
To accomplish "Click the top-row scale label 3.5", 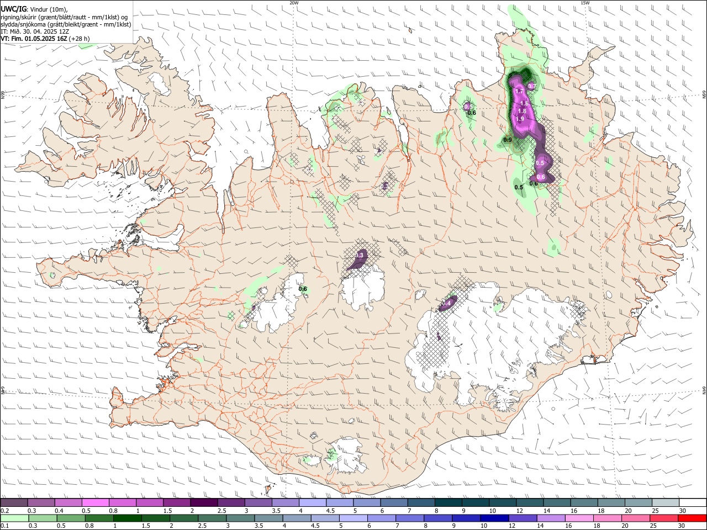I will click(x=276, y=511).
